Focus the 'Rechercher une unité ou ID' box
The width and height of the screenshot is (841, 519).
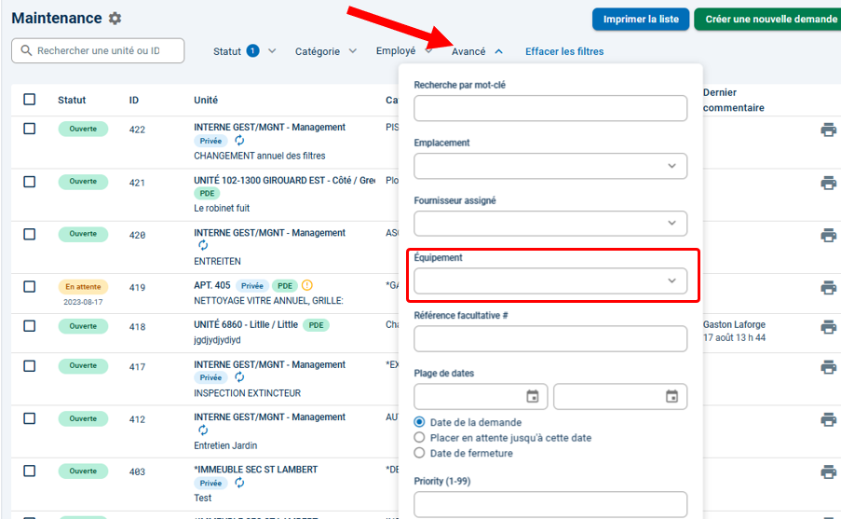pyautogui.click(x=98, y=50)
